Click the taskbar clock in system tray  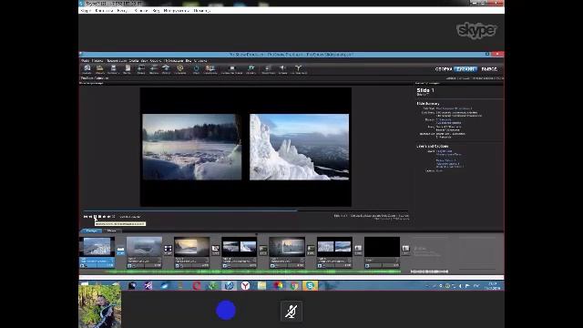[x=492, y=286]
